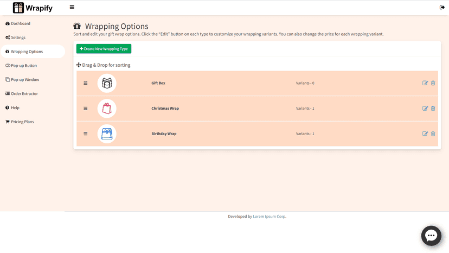Remove the Birthday Wrap type
Image resolution: width=449 pixels, height=253 pixels.
tap(433, 134)
